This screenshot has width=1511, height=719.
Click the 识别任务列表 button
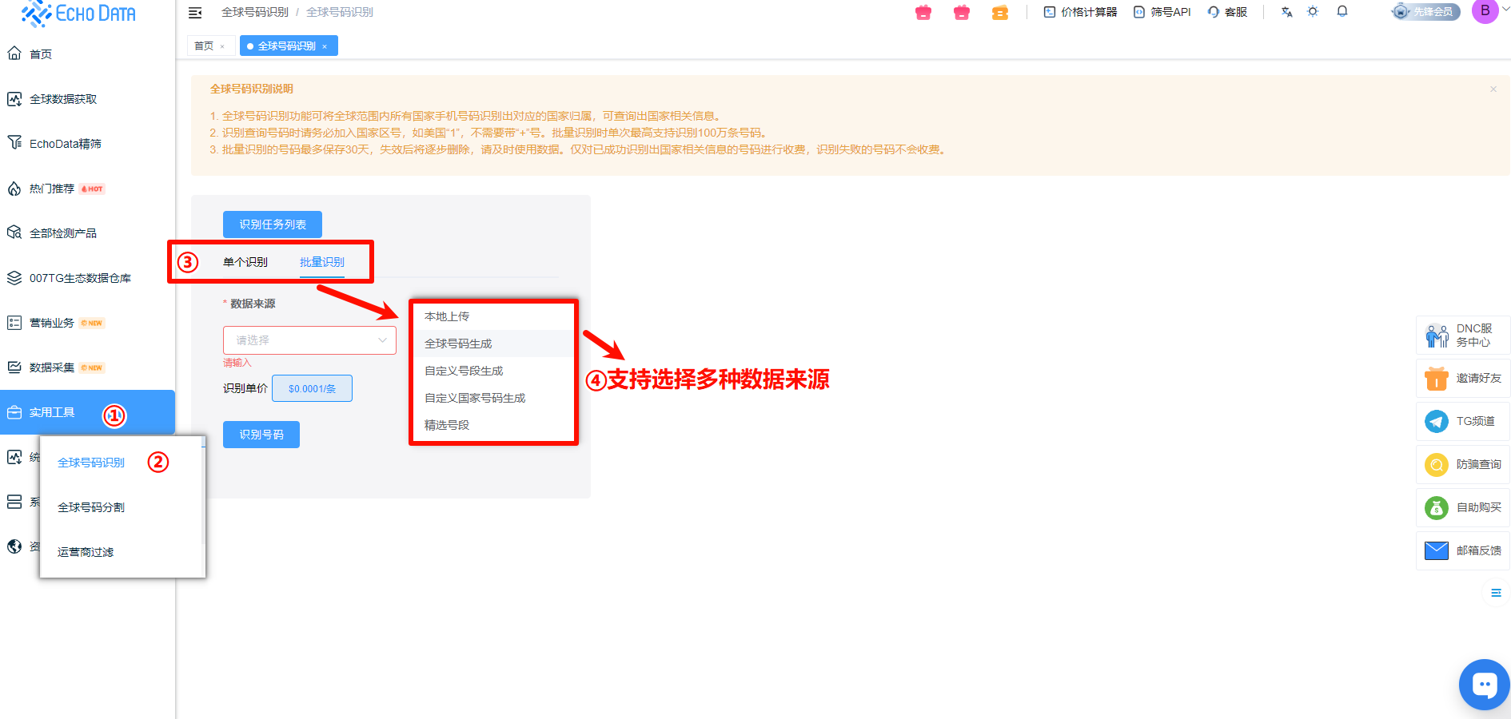click(273, 224)
